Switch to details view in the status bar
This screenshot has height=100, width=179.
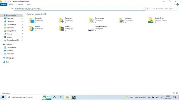pos(174,93)
